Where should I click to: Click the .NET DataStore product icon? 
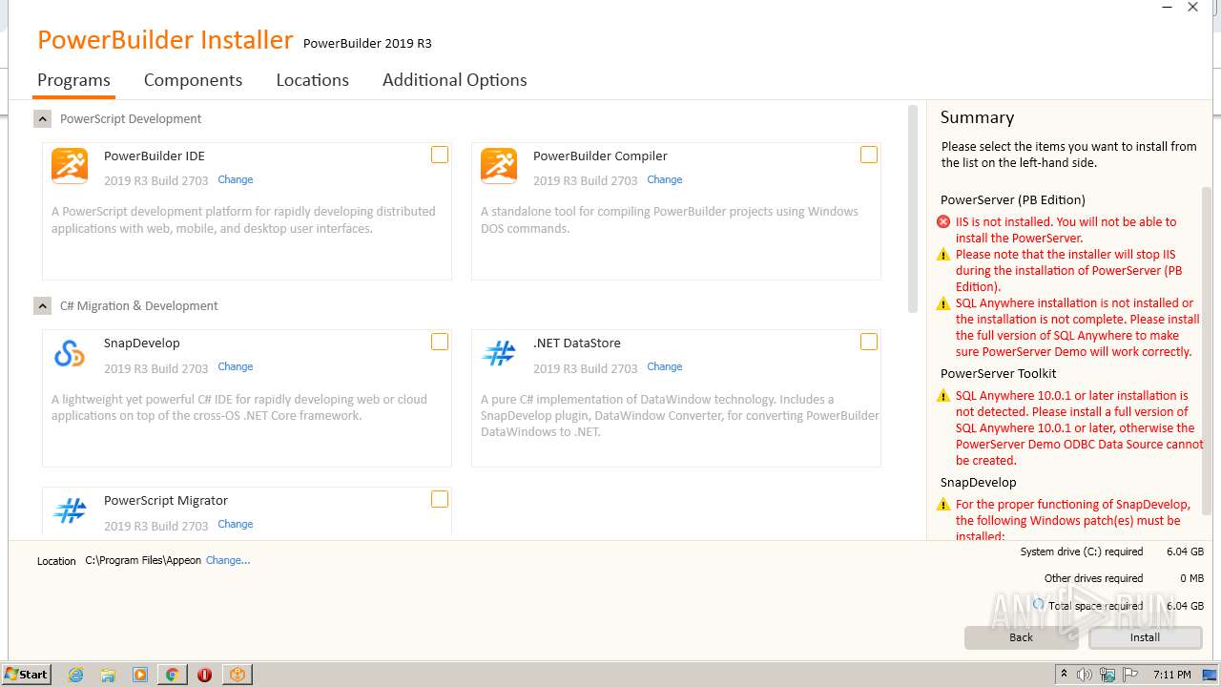click(499, 354)
